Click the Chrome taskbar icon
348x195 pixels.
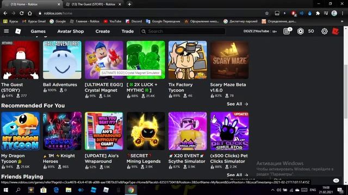131,190
